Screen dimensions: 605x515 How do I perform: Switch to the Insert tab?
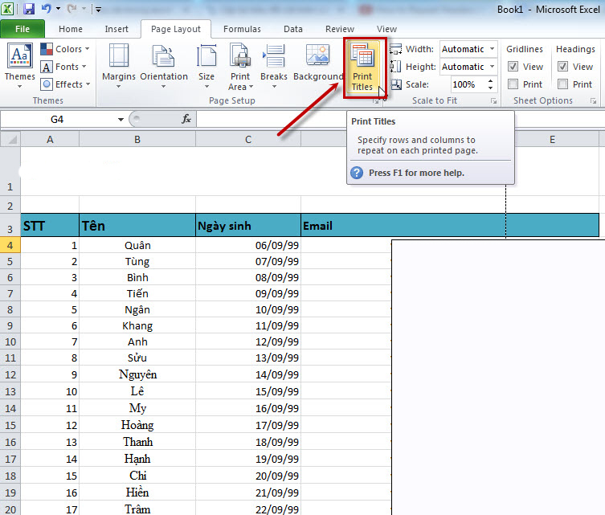pyautogui.click(x=117, y=29)
